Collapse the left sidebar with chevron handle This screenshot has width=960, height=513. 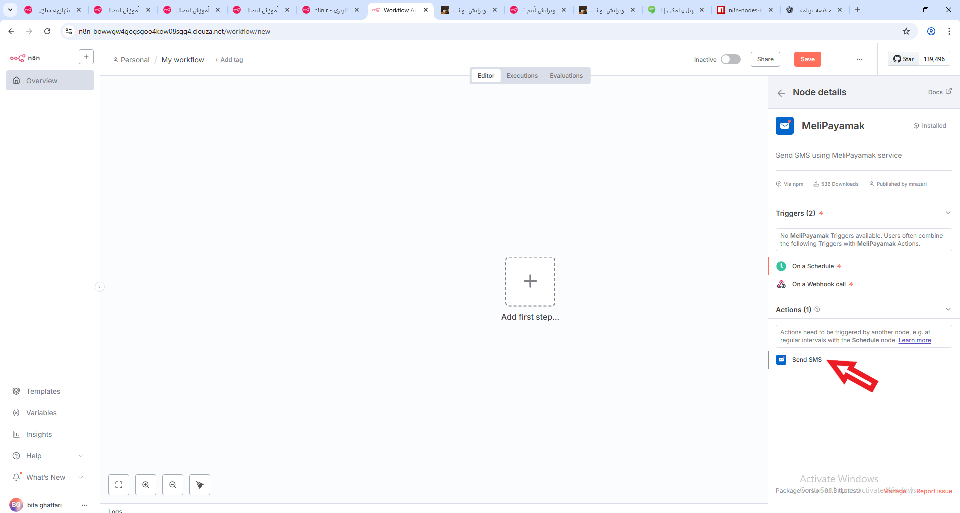pyautogui.click(x=100, y=287)
